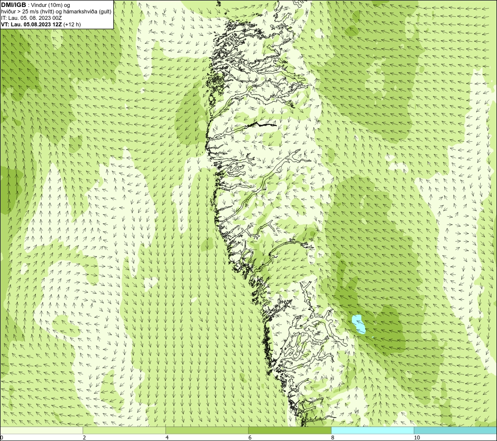This screenshot has height=441, width=497.
Task: Click the legend scale label '8'
Action: (x=333, y=438)
